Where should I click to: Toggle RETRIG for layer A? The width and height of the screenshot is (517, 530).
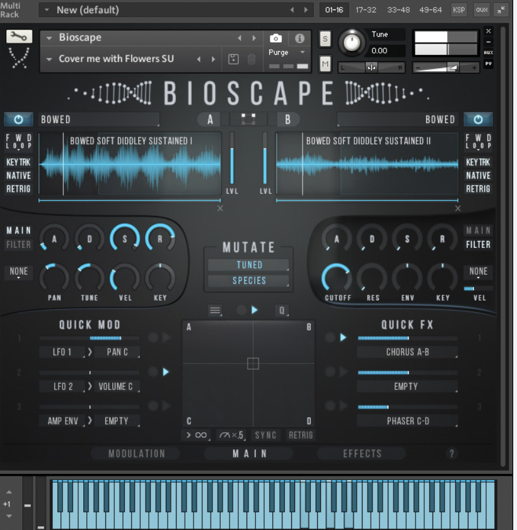(18, 189)
